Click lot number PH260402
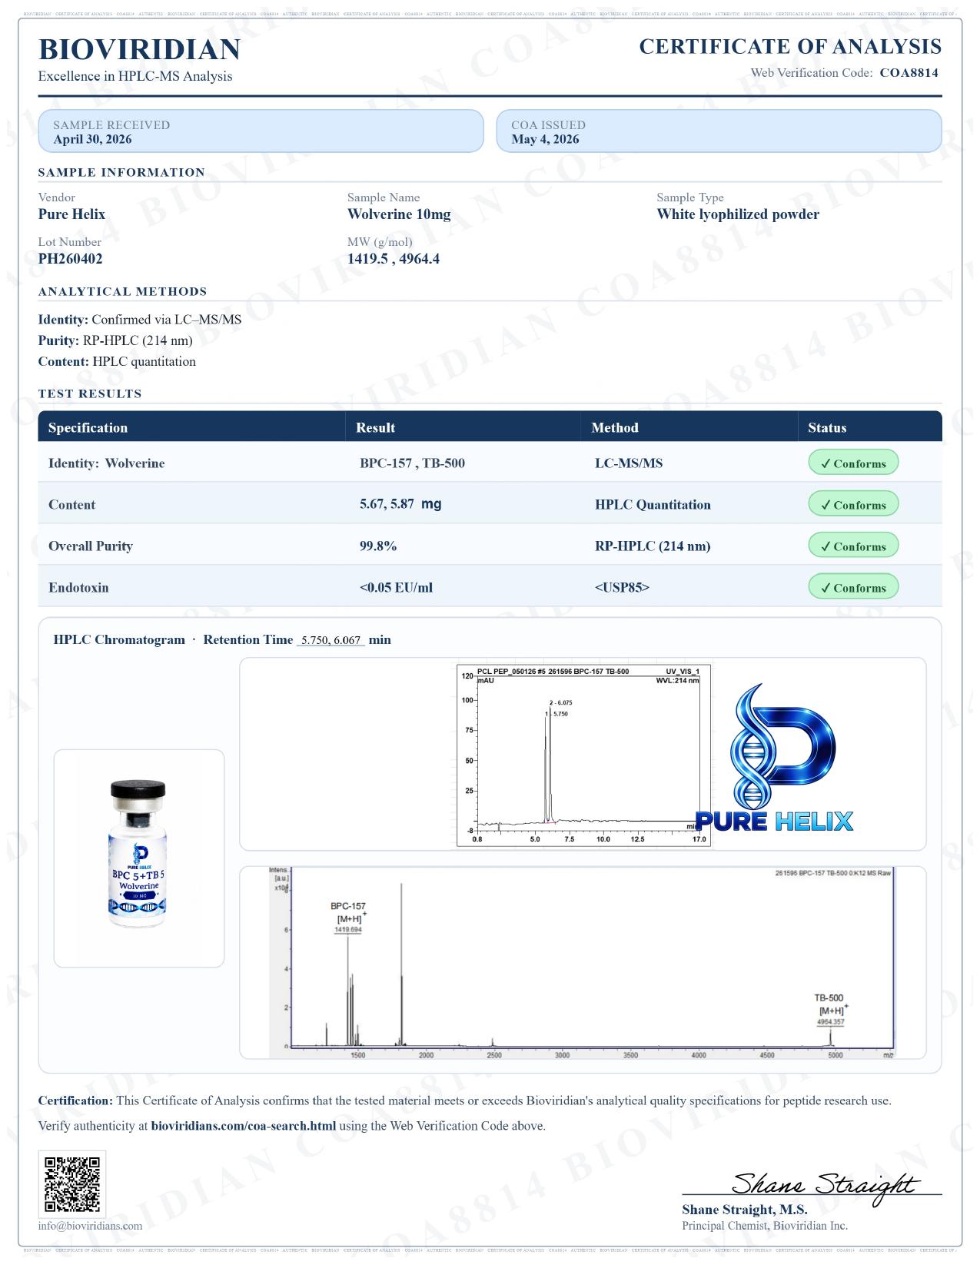Screen dimensions: 980x1268 70,259
